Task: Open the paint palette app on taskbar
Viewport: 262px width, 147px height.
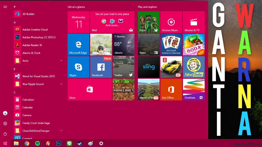Action: [91, 143]
